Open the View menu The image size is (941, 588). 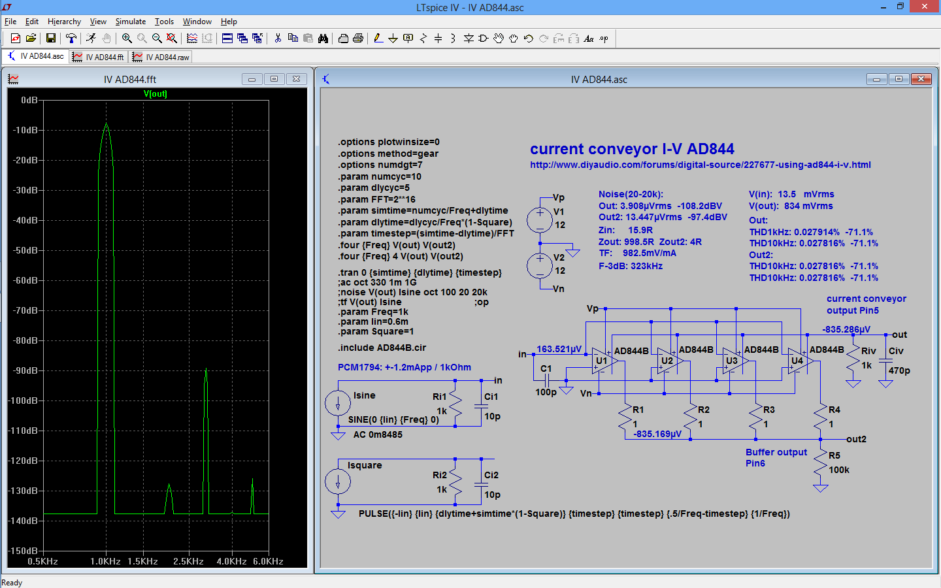tap(98, 22)
